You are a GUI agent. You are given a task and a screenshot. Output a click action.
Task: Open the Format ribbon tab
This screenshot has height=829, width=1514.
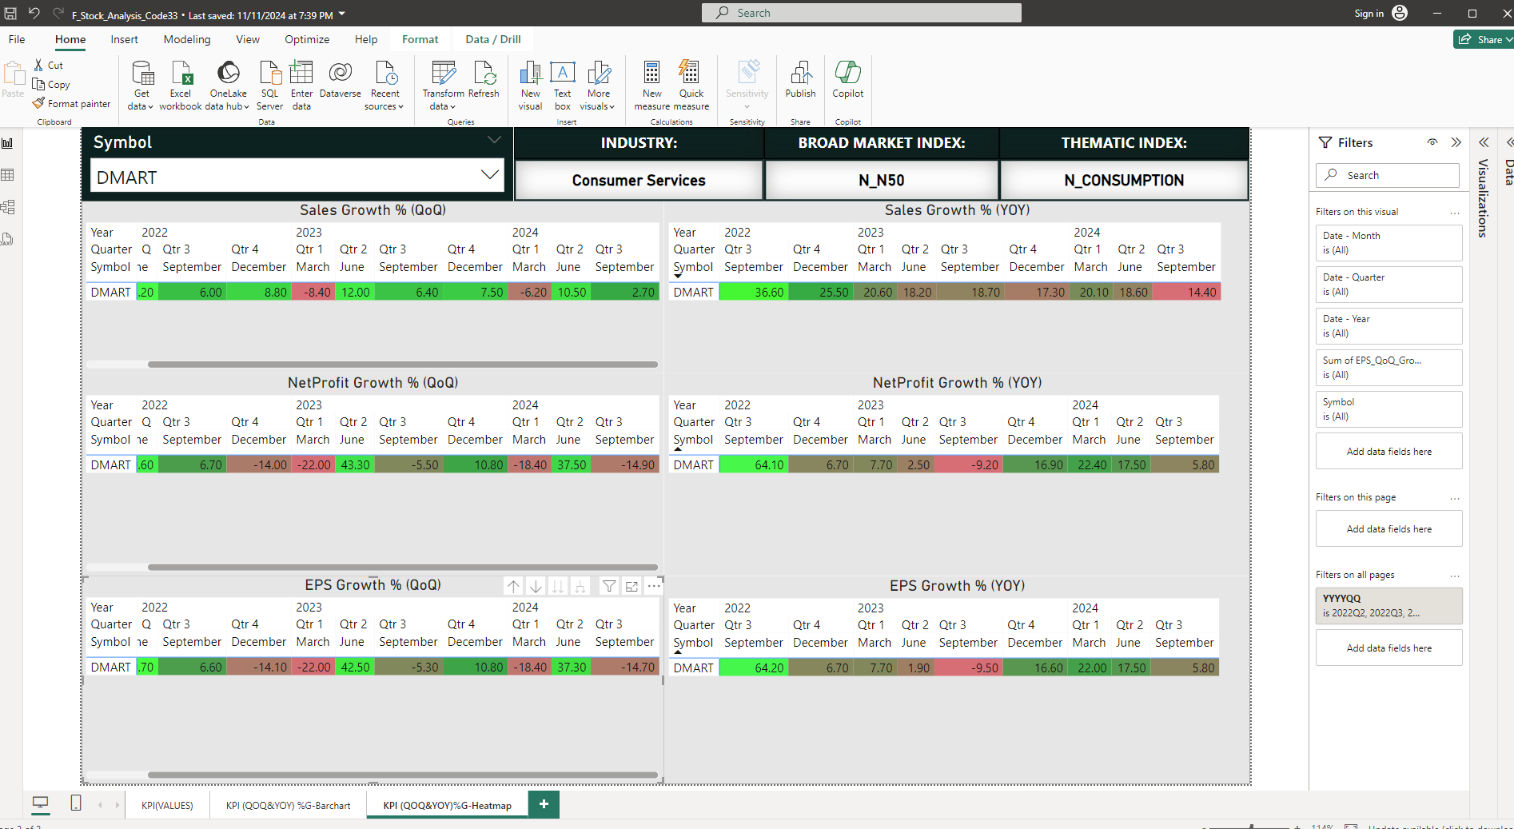click(x=420, y=39)
